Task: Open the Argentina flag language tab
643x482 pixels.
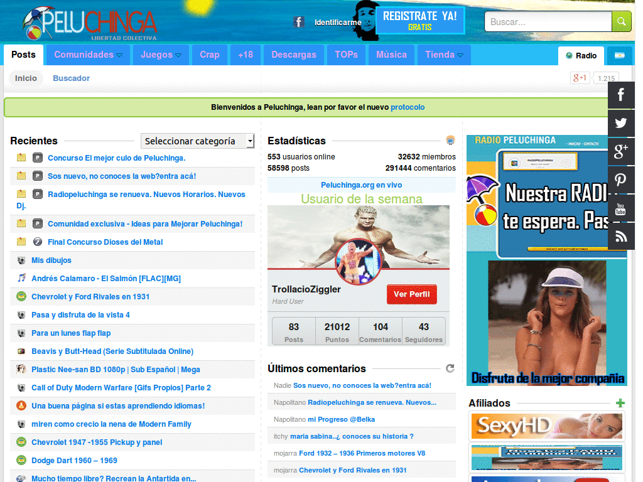Action: click(x=620, y=56)
